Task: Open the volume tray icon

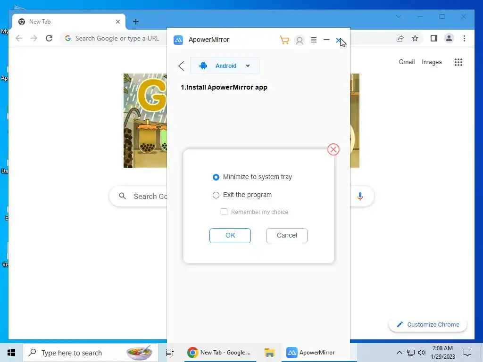Action: pyautogui.click(x=422, y=353)
